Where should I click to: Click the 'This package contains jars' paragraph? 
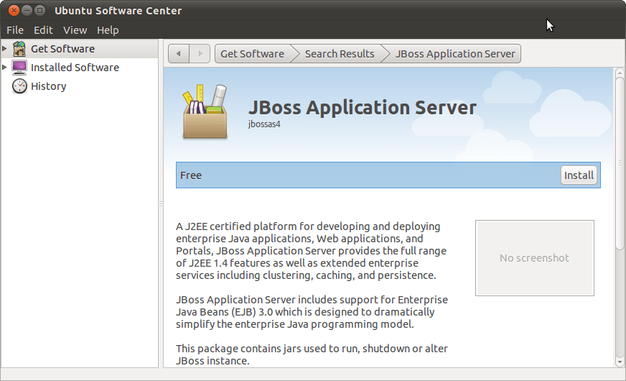pos(312,354)
